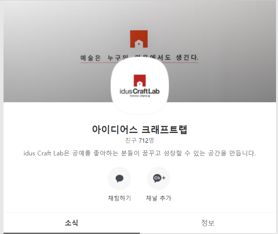Click the channel name 아이디어스 크래프트랩
Screen dimensions: 278x234
pyautogui.click(x=140, y=129)
